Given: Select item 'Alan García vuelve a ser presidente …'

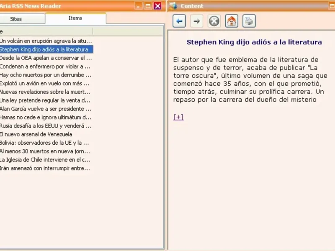Looking at the screenshot, I should pyautogui.click(x=46, y=109).
